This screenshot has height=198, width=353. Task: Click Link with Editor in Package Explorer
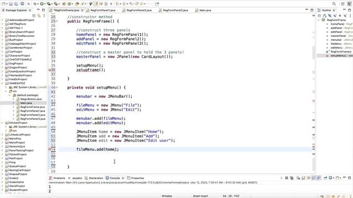(39, 16)
